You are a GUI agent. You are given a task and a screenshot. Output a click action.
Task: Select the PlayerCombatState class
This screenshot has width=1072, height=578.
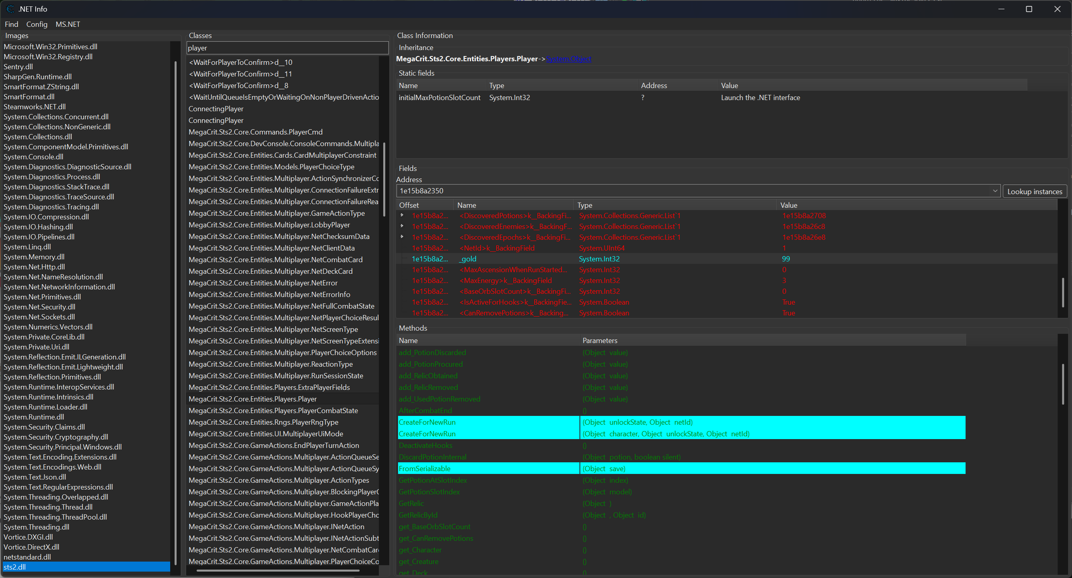point(273,410)
